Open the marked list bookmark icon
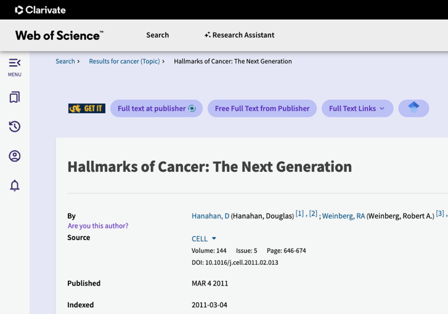Viewport: 448px width, 314px height. point(15,97)
